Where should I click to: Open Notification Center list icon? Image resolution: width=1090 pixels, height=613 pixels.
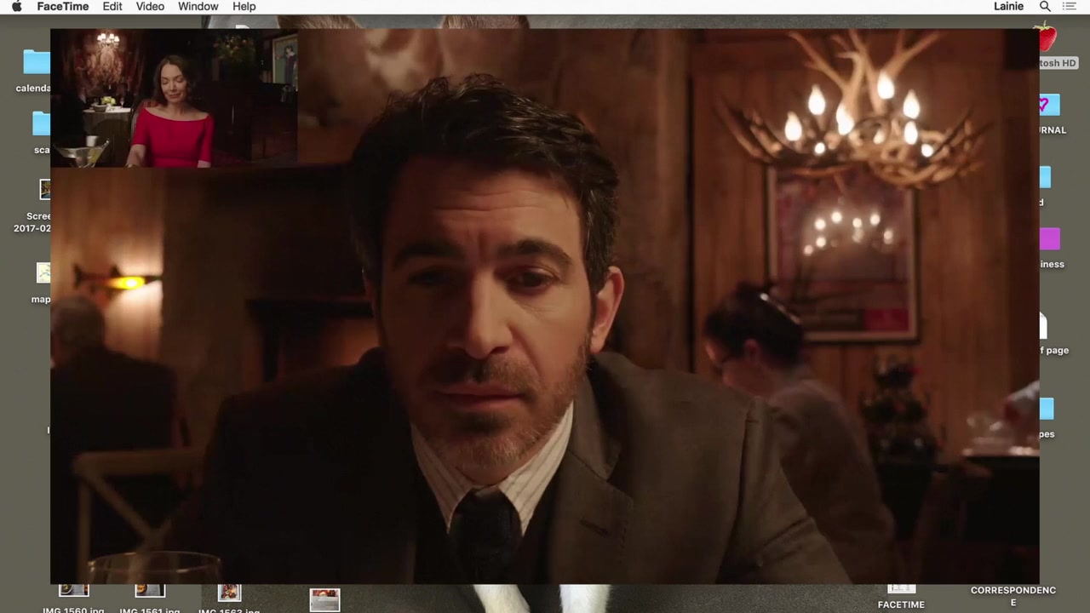pyautogui.click(x=1070, y=7)
